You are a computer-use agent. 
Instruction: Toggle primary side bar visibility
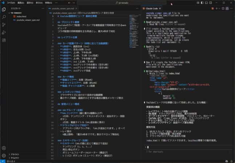(x=202, y=3)
